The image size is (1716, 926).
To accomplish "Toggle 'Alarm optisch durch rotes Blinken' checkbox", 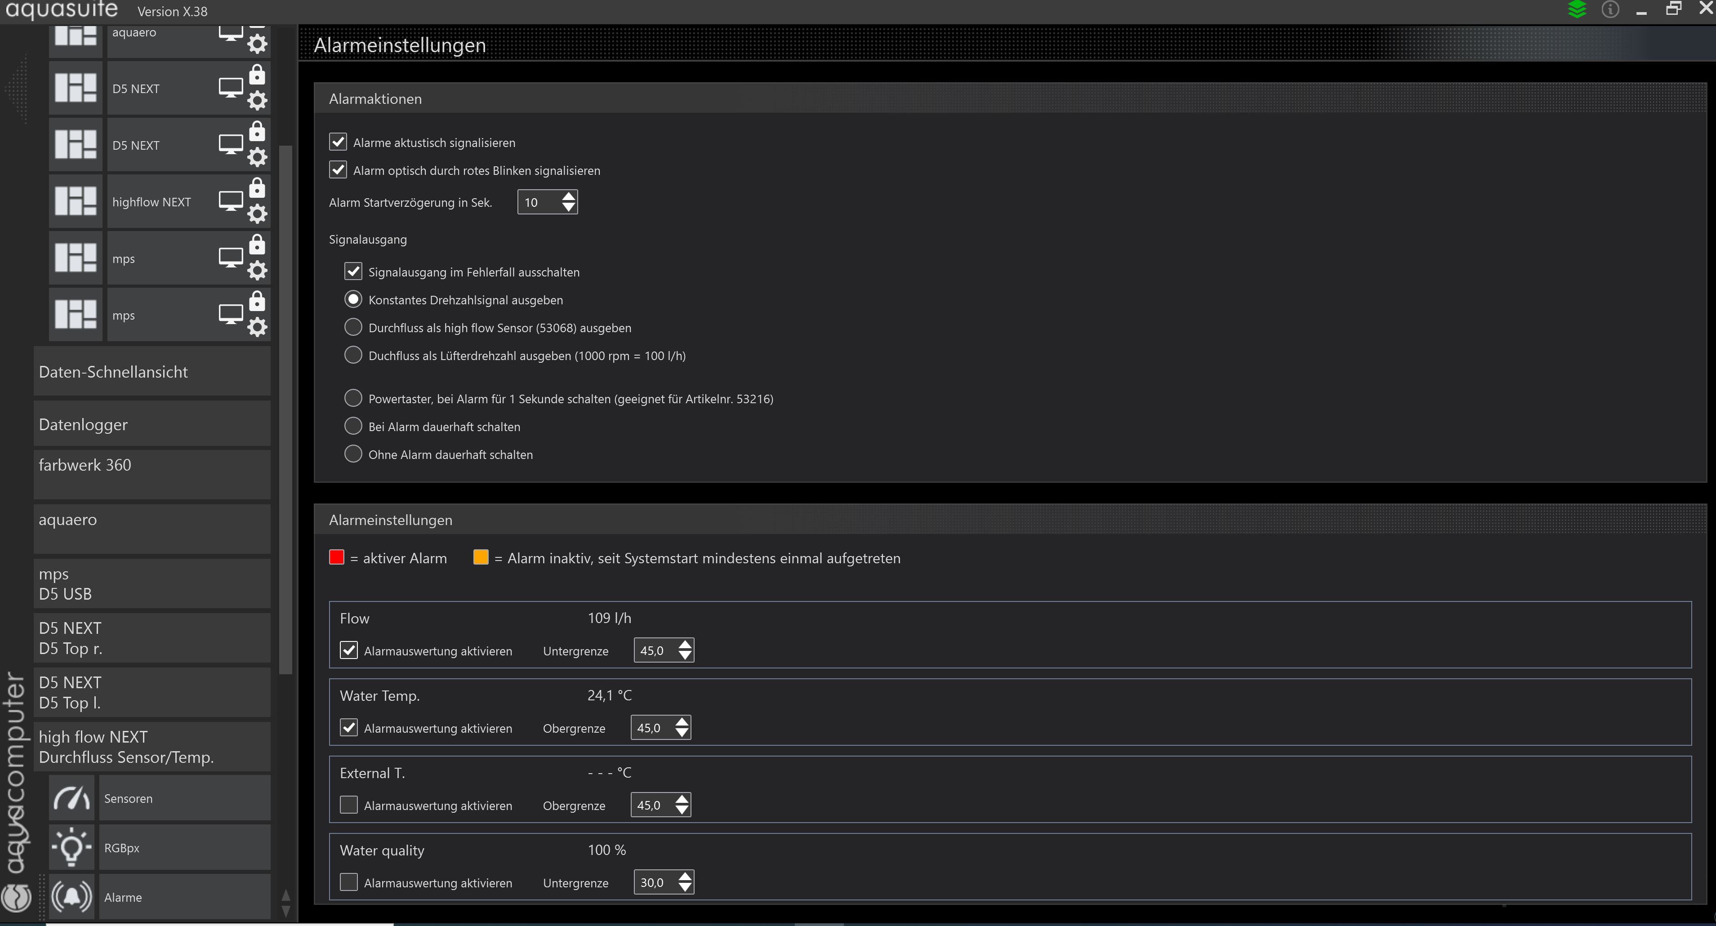I will (x=338, y=170).
